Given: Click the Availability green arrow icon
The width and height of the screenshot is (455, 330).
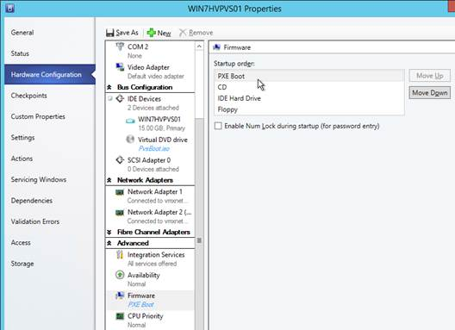Looking at the screenshot, I should 120,275.
